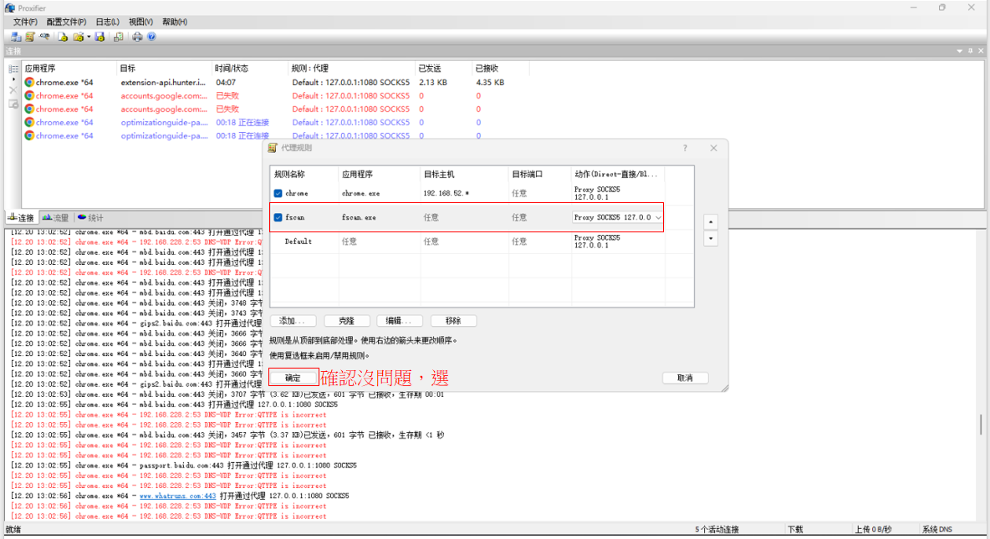Select the 2.13 KB sent value

click(x=433, y=82)
